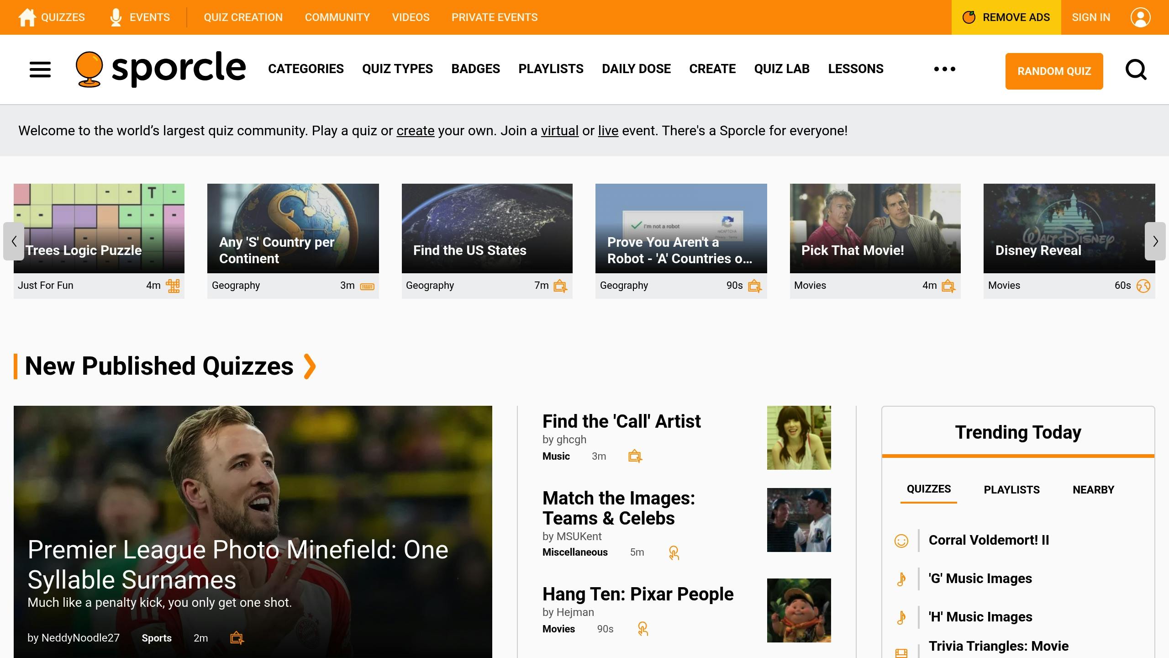
Task: Open New Published Quizzes orange chevron
Action: [x=310, y=366]
